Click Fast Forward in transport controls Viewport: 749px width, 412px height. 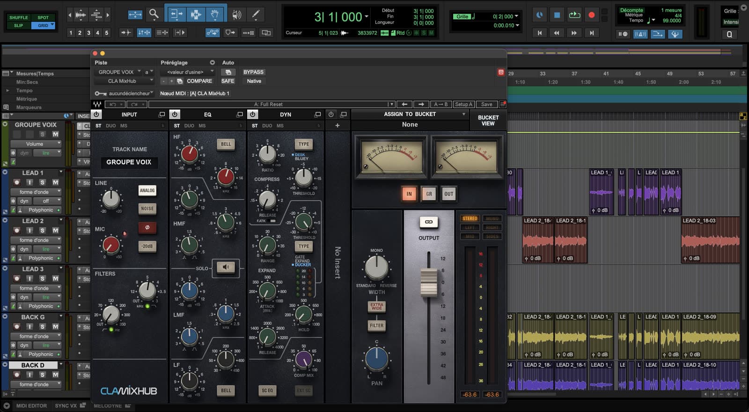coord(574,33)
